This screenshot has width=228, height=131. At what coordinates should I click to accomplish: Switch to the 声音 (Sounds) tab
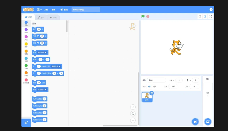pos(53,17)
